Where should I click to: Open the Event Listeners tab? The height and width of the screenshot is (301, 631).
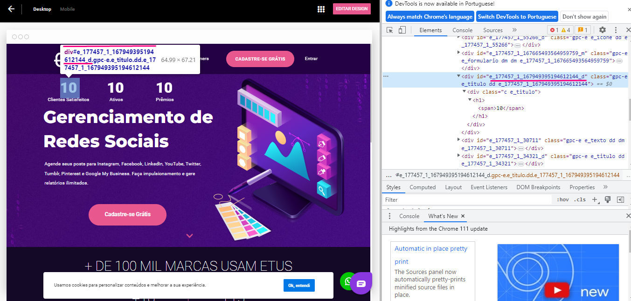(x=489, y=187)
